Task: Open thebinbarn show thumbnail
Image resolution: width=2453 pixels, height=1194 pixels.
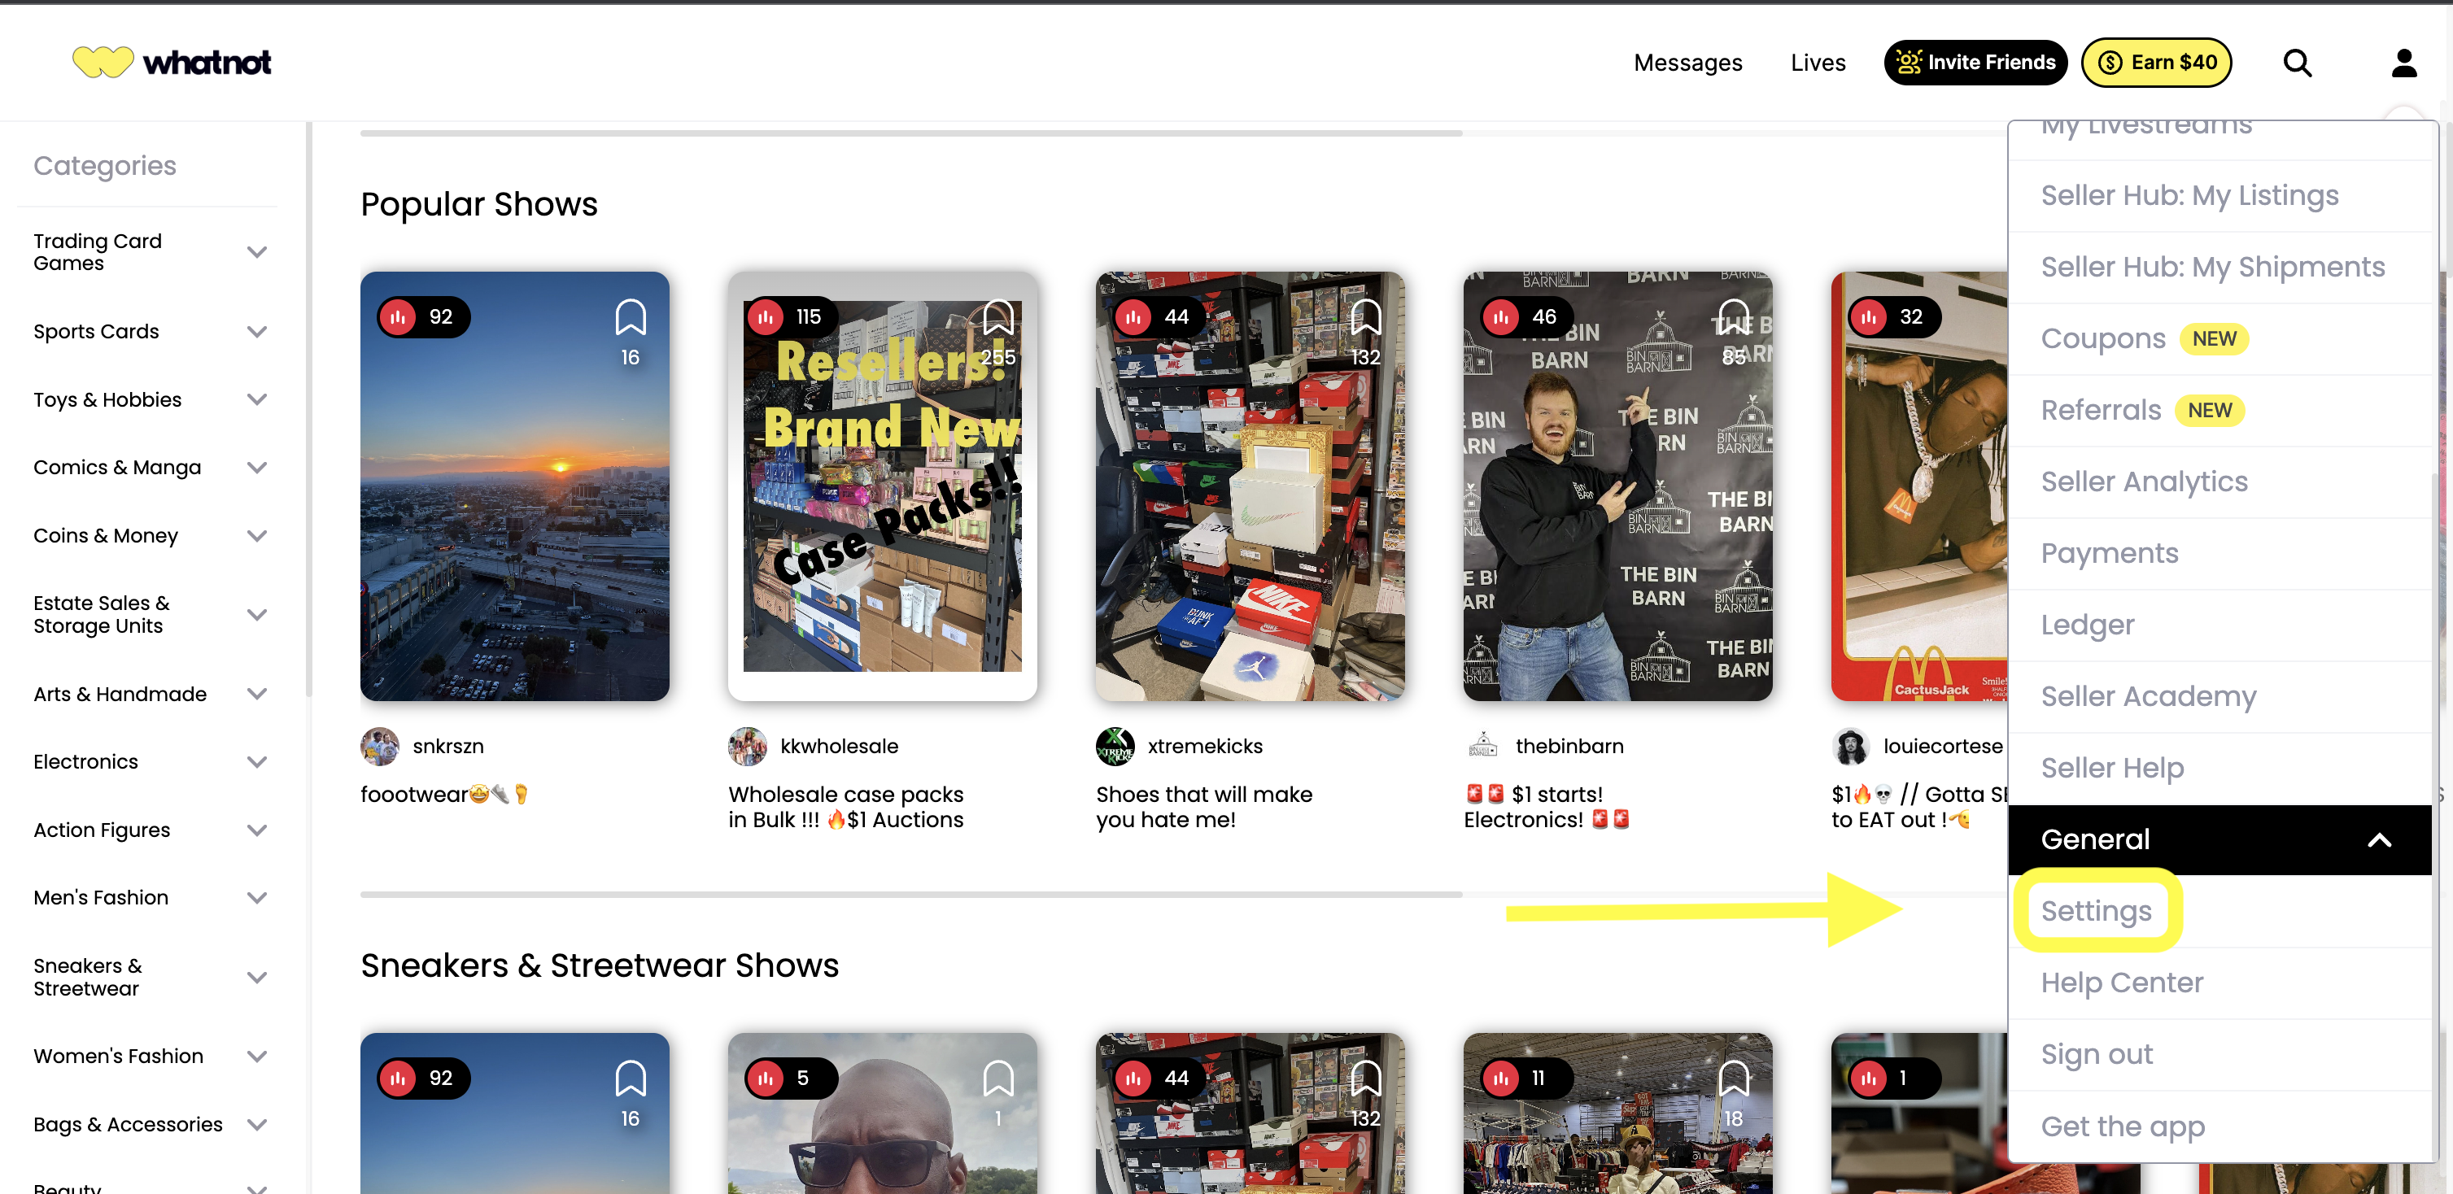Action: point(1617,486)
